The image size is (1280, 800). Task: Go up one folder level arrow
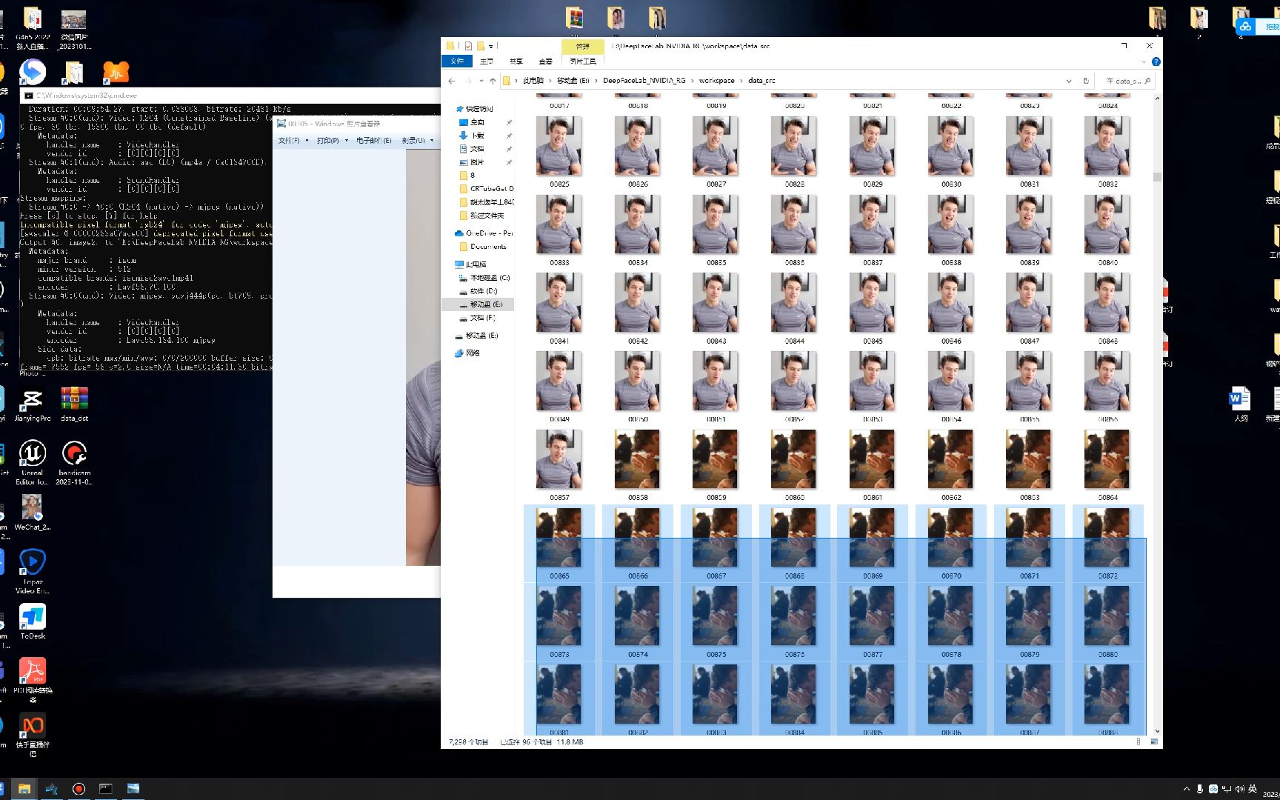click(x=493, y=81)
